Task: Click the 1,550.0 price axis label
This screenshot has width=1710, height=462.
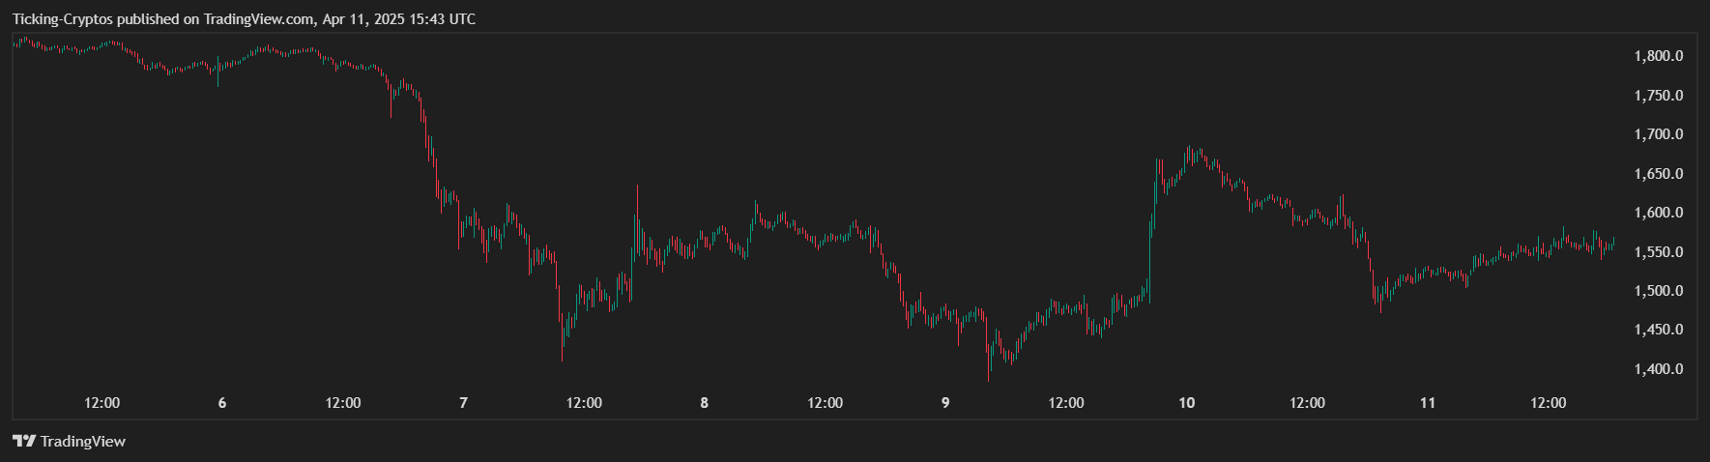Action: tap(1659, 252)
